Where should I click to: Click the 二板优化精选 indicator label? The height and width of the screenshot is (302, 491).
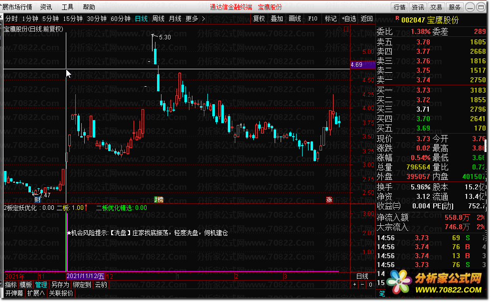click(x=121, y=207)
